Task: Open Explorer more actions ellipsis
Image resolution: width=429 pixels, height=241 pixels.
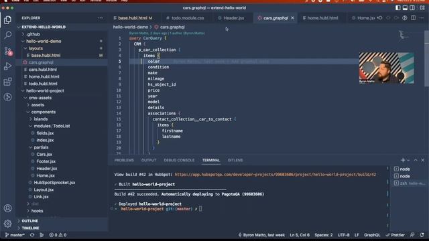Action: 101,18
